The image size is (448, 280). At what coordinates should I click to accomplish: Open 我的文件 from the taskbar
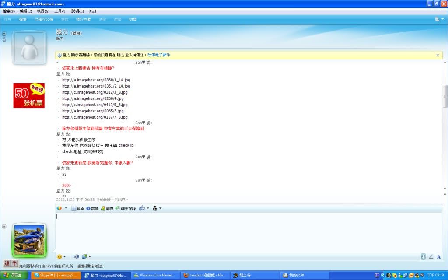pyautogui.click(x=304, y=276)
